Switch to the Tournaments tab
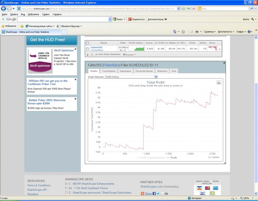This screenshot has height=201, width=258. [109, 71]
